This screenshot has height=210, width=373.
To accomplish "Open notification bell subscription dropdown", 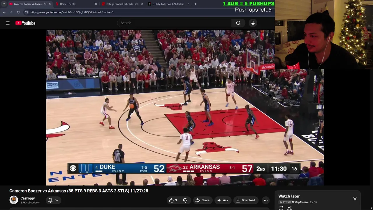I will (53, 200).
